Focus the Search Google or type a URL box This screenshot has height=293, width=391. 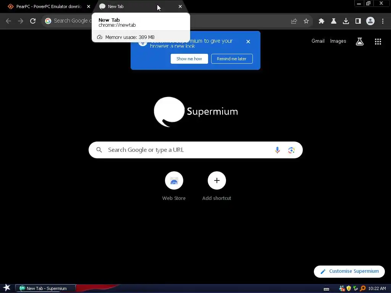click(x=195, y=150)
